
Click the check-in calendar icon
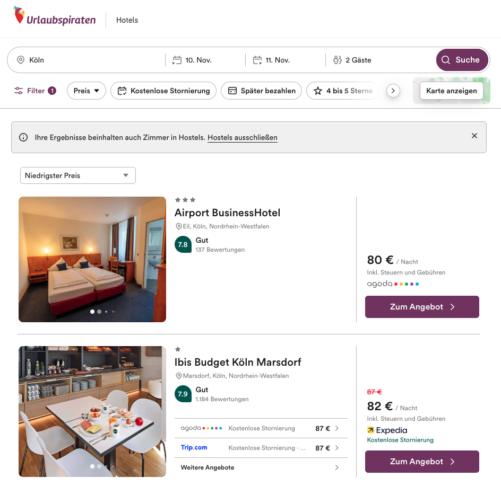(x=177, y=60)
